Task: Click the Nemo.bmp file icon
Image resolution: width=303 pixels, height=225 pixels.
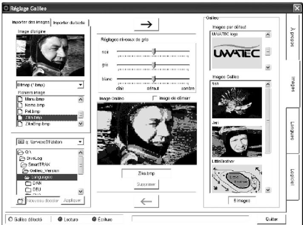Action: (x=20, y=105)
